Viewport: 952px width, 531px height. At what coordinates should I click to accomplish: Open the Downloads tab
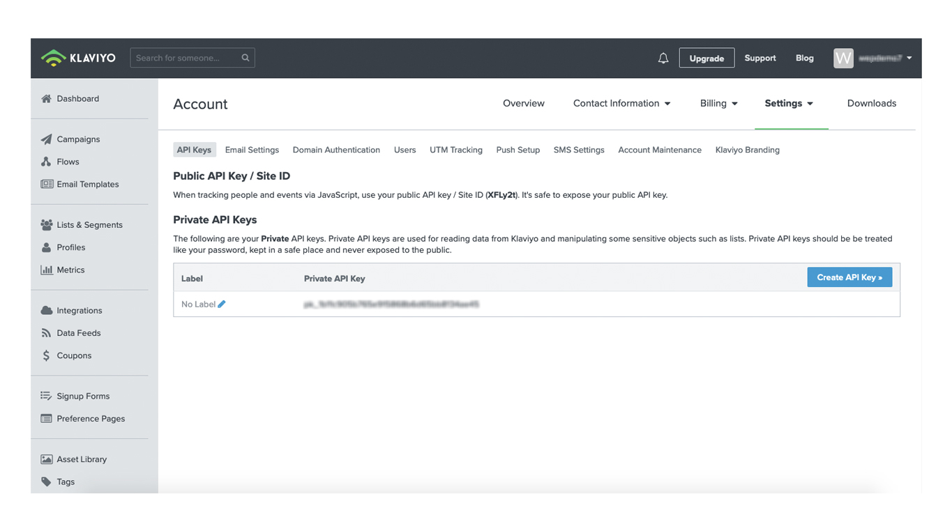(x=872, y=103)
